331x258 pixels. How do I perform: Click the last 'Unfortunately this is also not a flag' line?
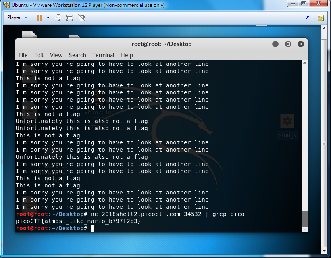click(x=82, y=157)
